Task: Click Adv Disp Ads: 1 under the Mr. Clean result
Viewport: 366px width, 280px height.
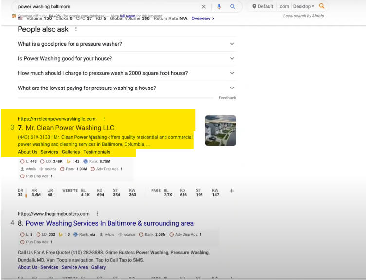Action: (107, 169)
